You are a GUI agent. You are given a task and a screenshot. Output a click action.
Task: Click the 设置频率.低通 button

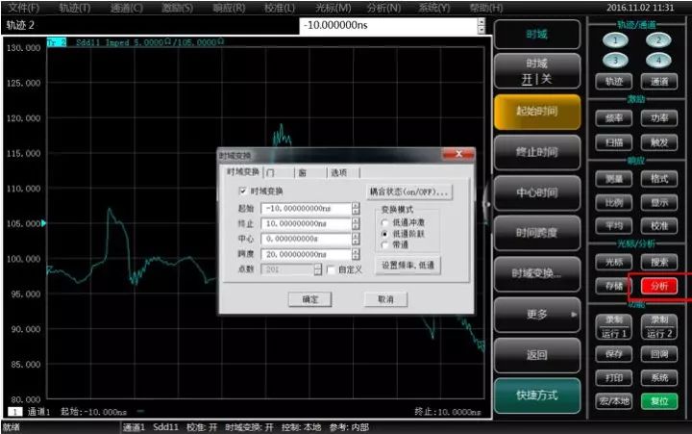(408, 266)
